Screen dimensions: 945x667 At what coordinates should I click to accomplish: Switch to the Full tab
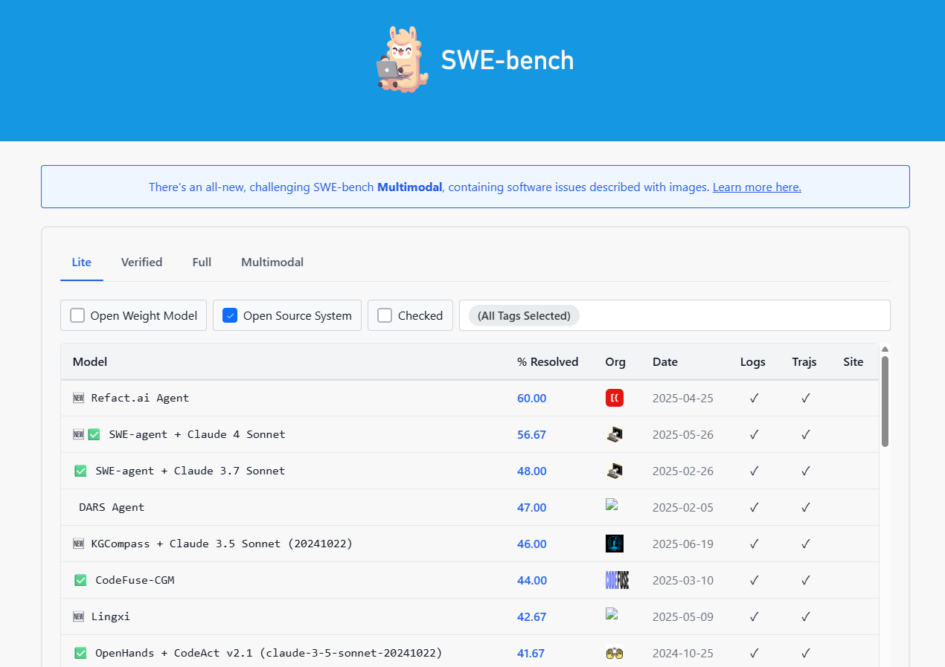click(202, 262)
